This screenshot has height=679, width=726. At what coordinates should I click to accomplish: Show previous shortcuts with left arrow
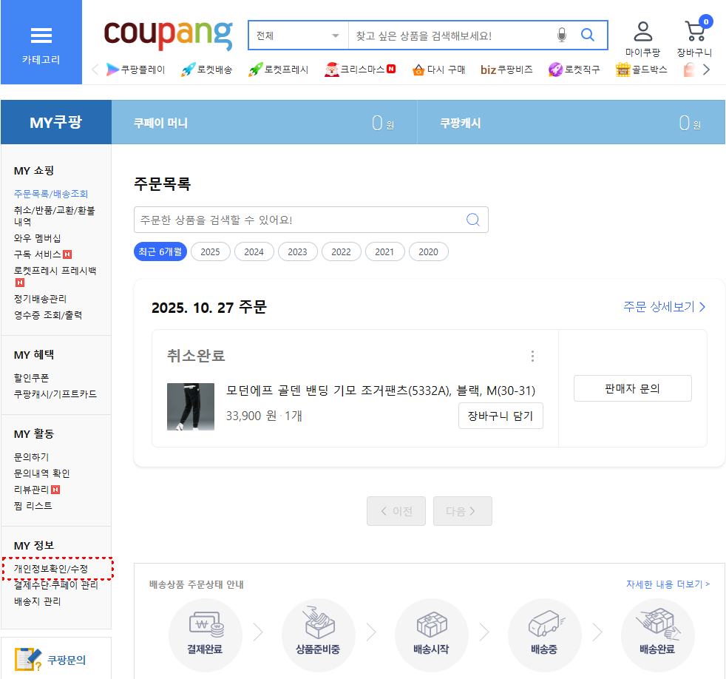(95, 70)
